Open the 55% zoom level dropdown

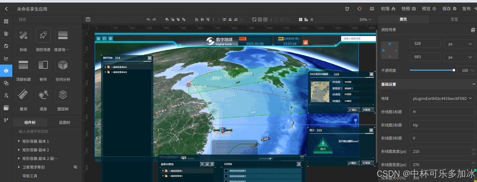click(x=365, y=20)
